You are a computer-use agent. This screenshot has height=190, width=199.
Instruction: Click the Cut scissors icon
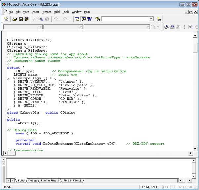point(34,19)
